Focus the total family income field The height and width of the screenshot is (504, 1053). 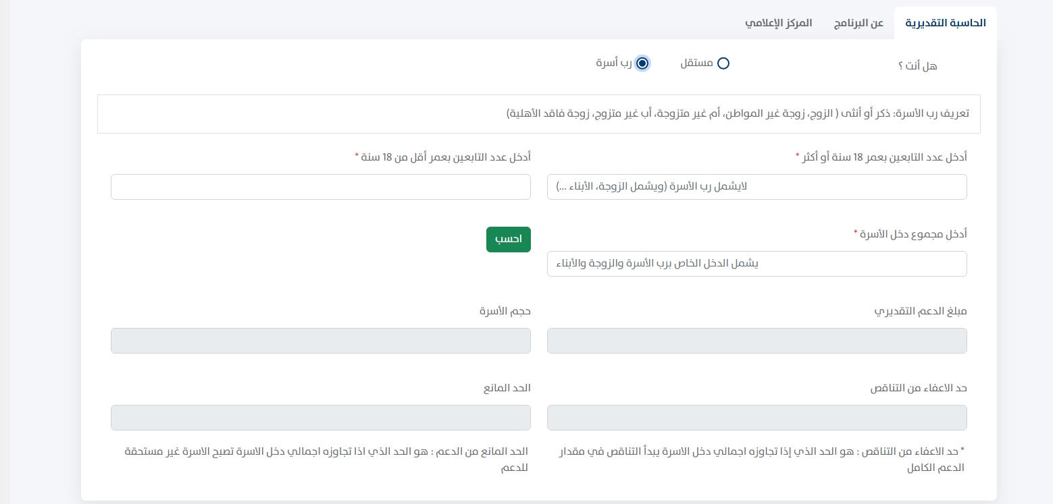pyautogui.click(x=756, y=264)
